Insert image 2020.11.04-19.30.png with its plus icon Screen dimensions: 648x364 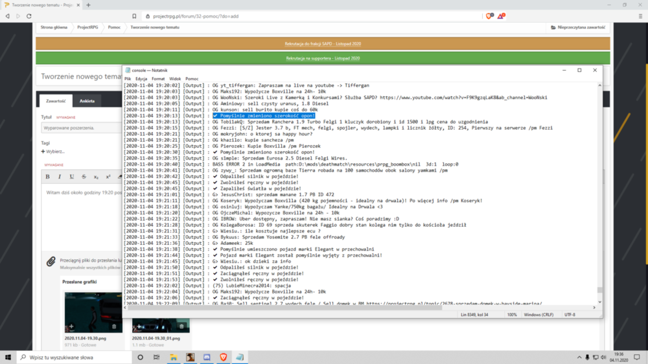(x=71, y=326)
